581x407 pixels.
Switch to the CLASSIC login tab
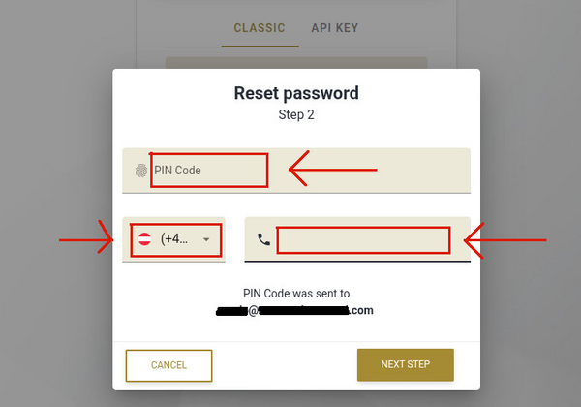pos(260,28)
